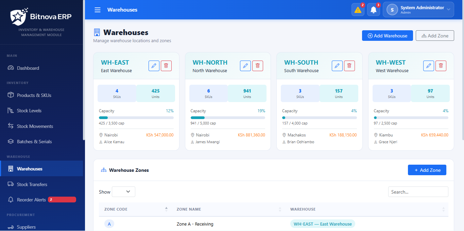Edit the WH-NORTH warehouse
Image resolution: width=464 pixels, height=231 pixels.
point(245,66)
